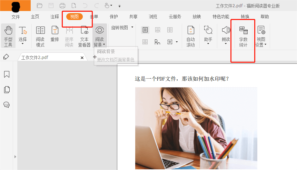Click the print icon in quick toolbar
This screenshot has width=297, height=170.
pyautogui.click(x=62, y=6)
